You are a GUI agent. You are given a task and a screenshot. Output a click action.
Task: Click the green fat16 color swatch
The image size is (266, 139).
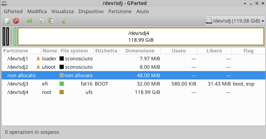tap(62, 84)
